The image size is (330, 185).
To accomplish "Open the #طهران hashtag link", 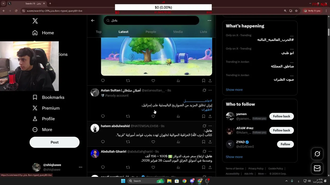I will tap(207, 110).
